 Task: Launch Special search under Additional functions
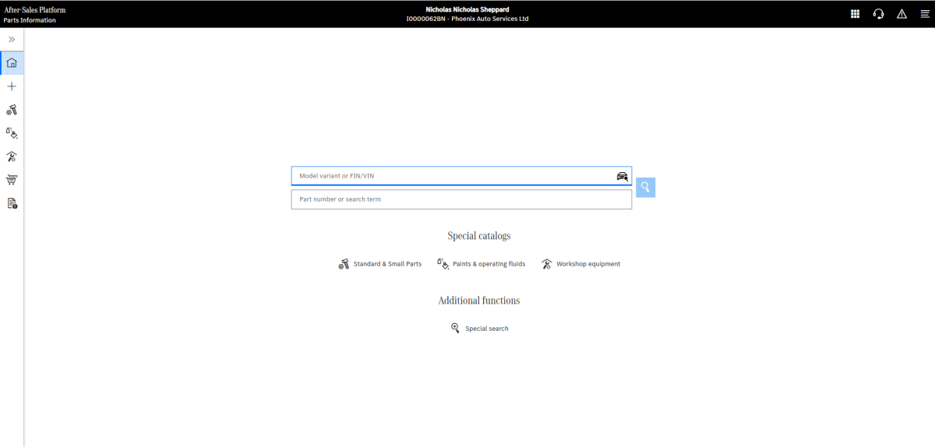(479, 329)
